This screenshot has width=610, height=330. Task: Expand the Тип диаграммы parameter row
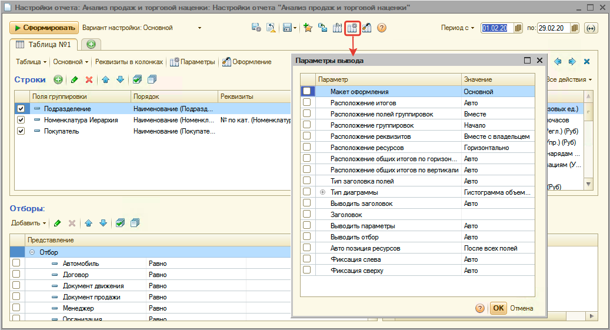point(322,192)
